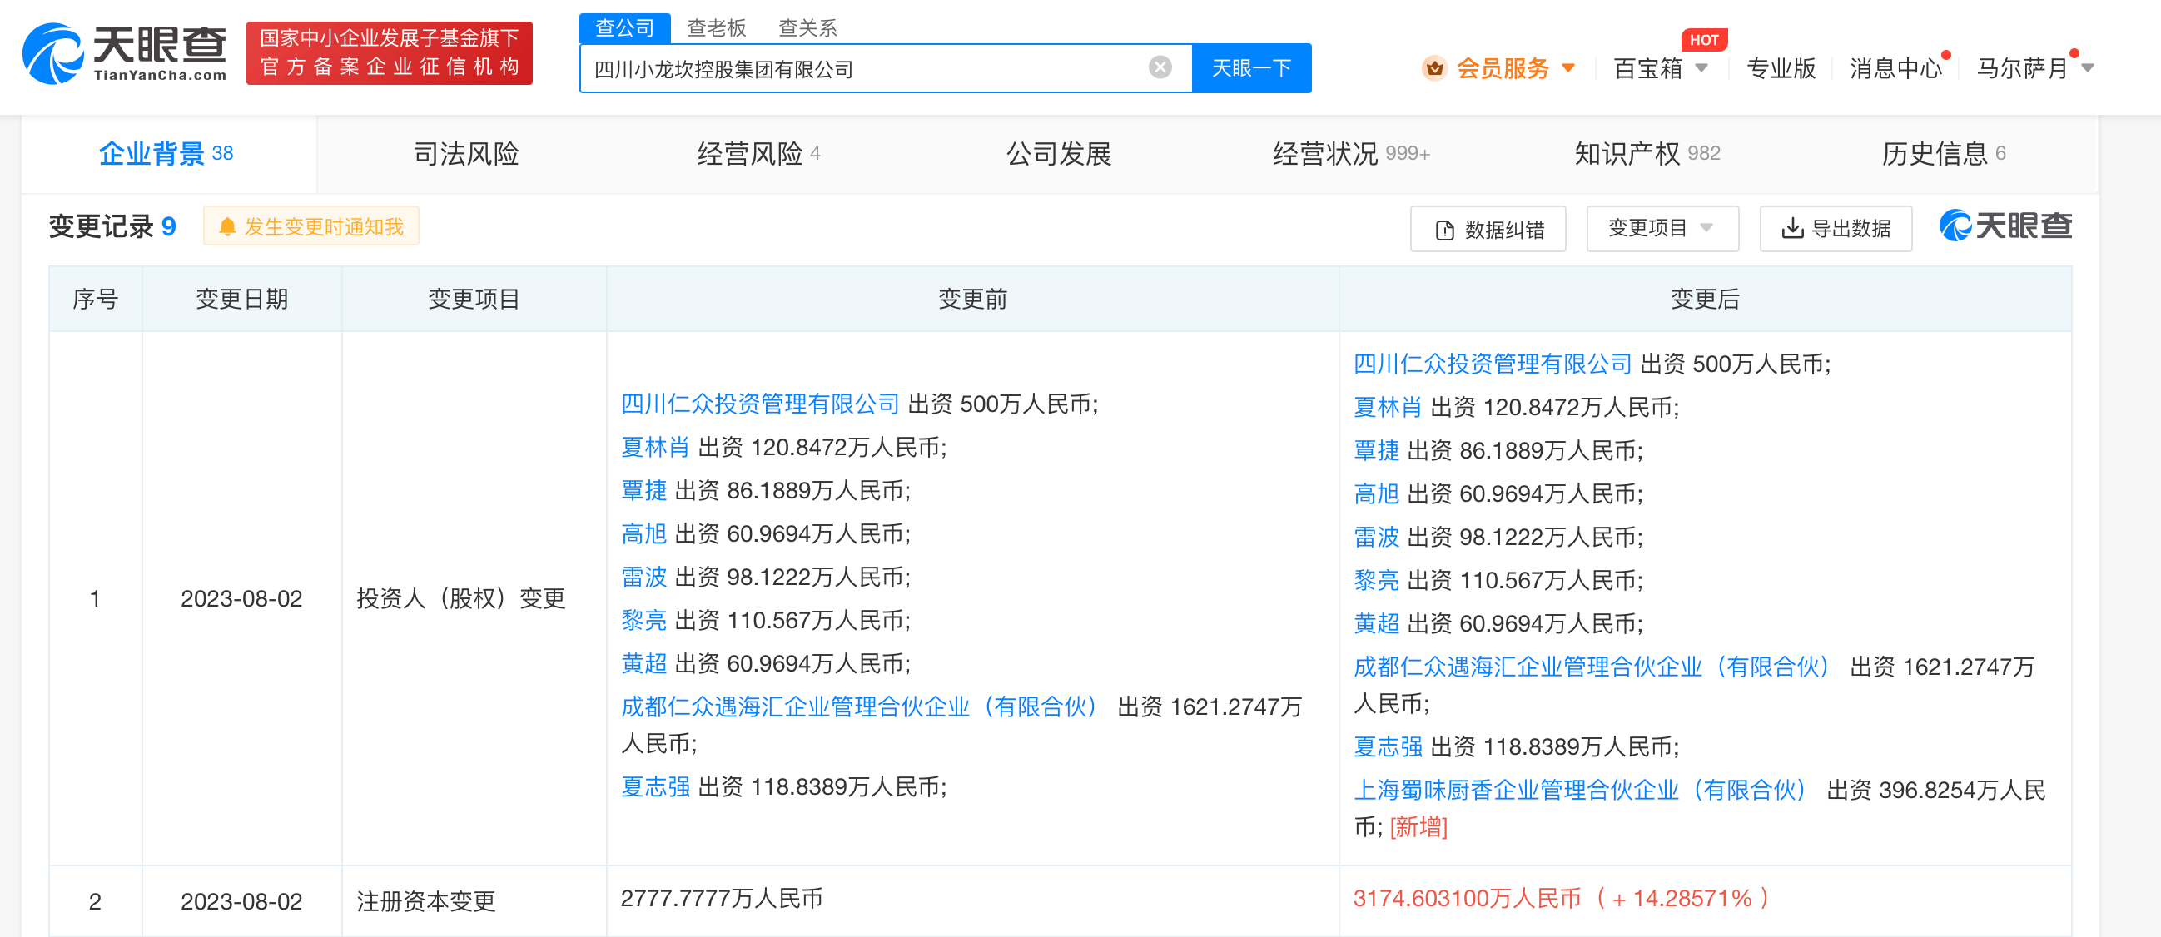Open the 马尔萨月 user menu arrow
Viewport: 2161px width, 937px height.
point(2087,68)
